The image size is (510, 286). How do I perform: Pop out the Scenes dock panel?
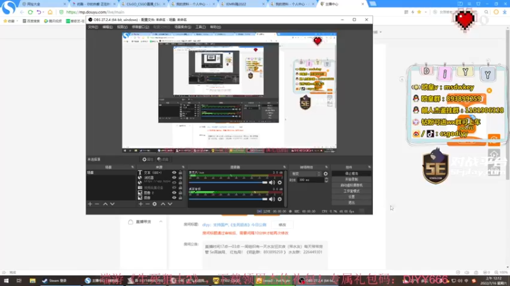pos(133,167)
